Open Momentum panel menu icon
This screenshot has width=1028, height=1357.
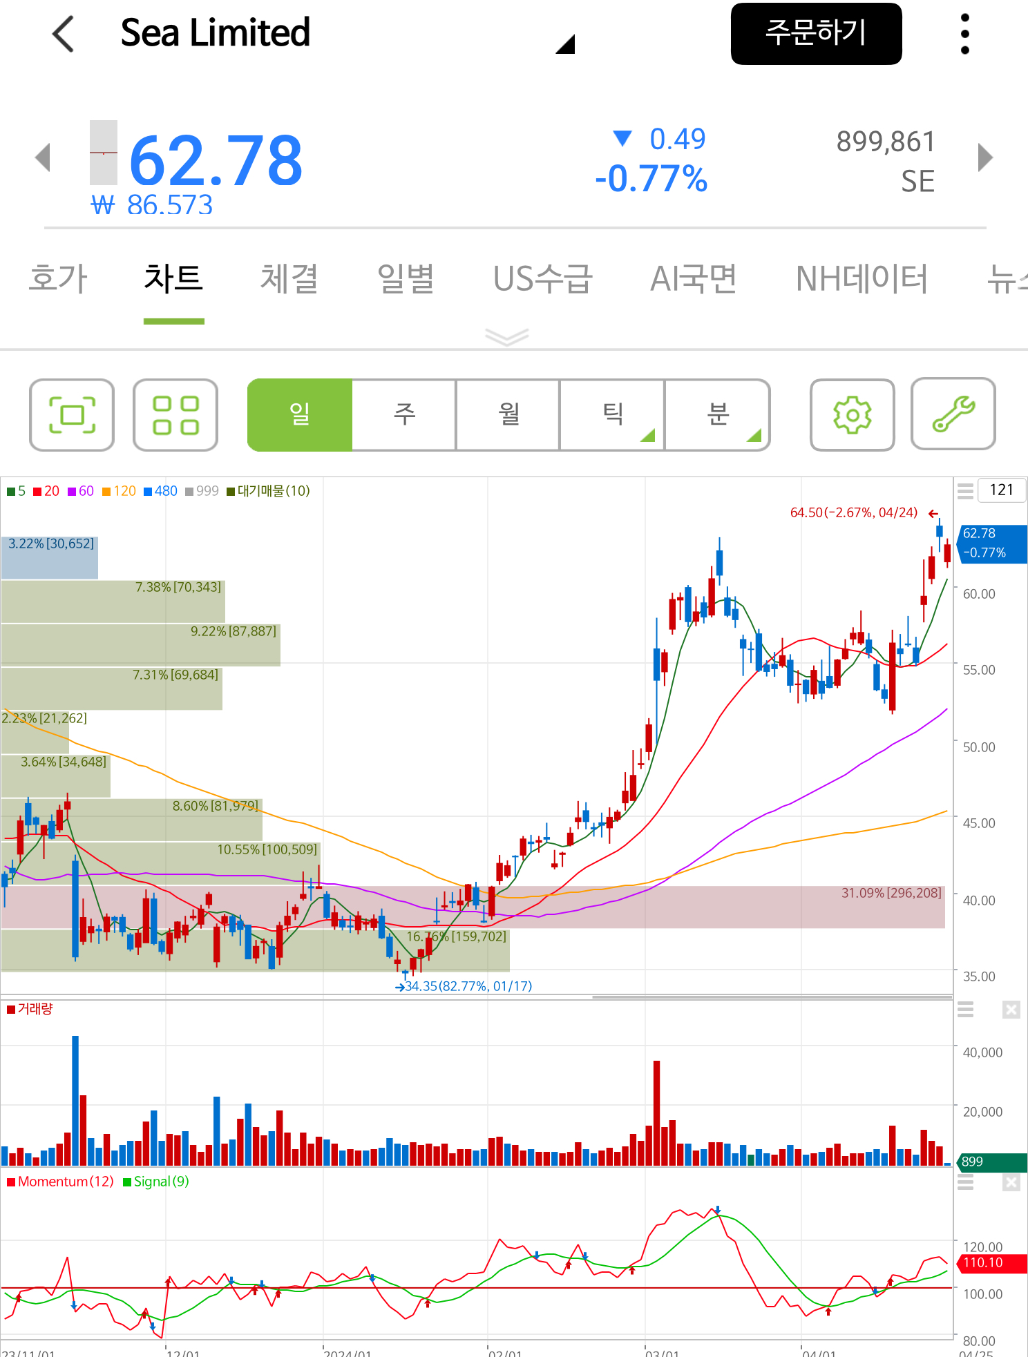965,1182
